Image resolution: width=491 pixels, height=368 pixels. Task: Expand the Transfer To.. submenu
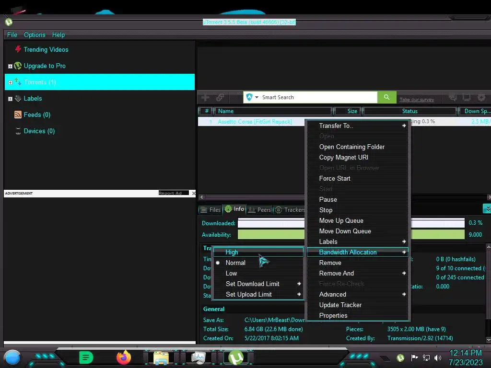pos(358,126)
